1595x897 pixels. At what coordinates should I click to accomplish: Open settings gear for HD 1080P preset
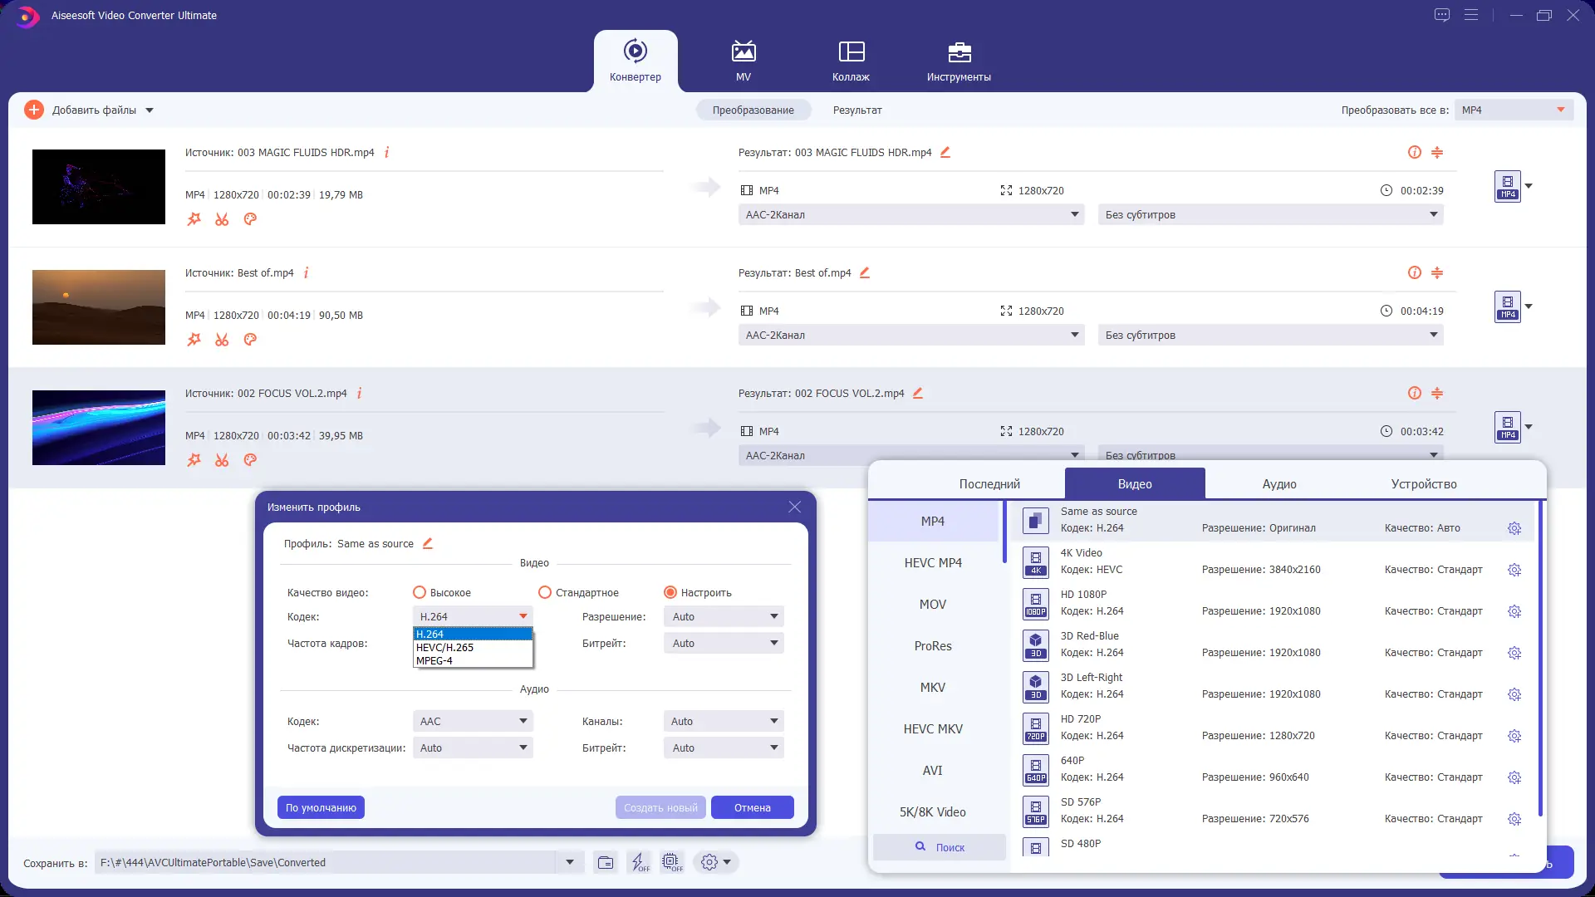[1514, 612]
